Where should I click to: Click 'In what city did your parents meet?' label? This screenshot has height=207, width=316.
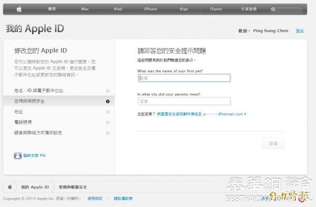169,94
